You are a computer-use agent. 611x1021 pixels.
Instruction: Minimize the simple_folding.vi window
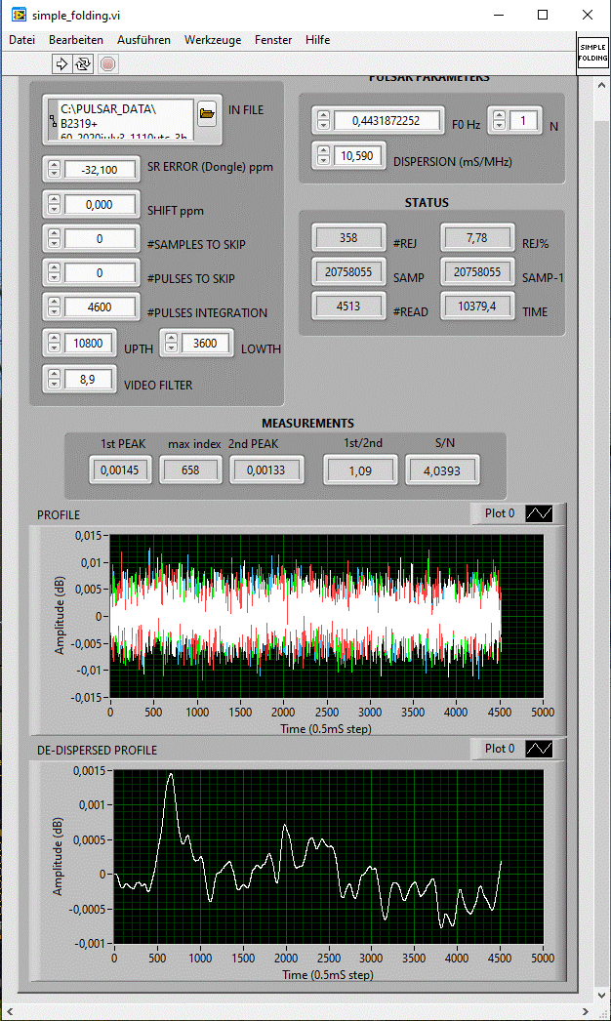click(500, 15)
